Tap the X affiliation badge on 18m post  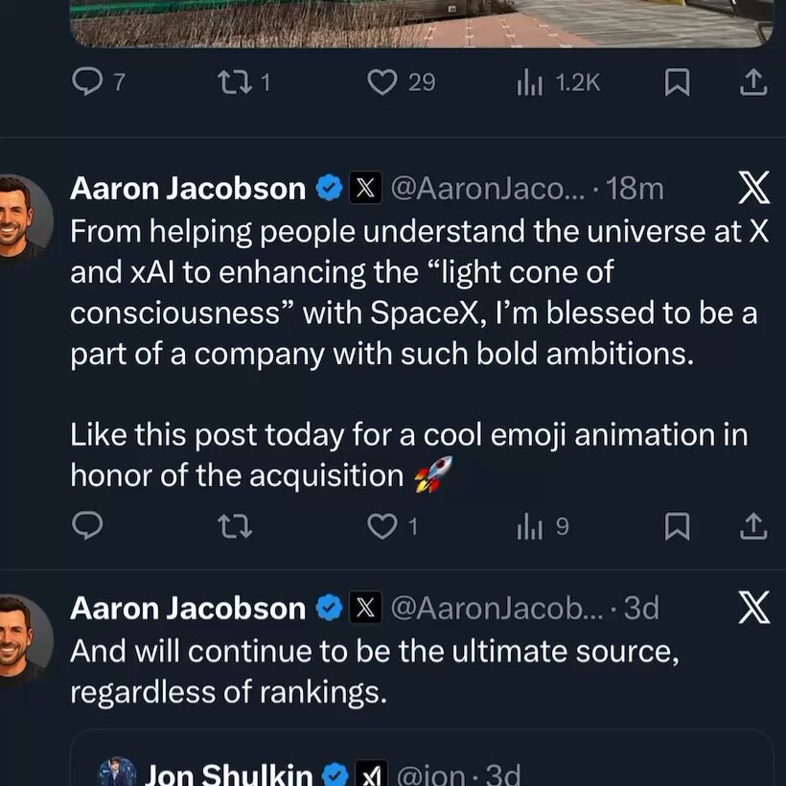[365, 189]
